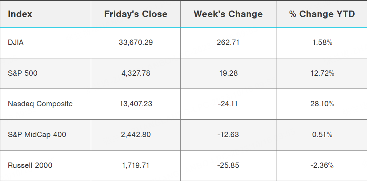Select the S&P MidCap 400 label
The height and width of the screenshot is (181, 367).
point(37,135)
